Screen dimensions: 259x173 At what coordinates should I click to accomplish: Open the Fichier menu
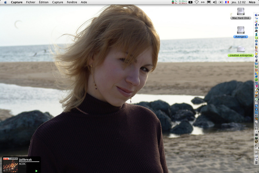tap(31, 2)
